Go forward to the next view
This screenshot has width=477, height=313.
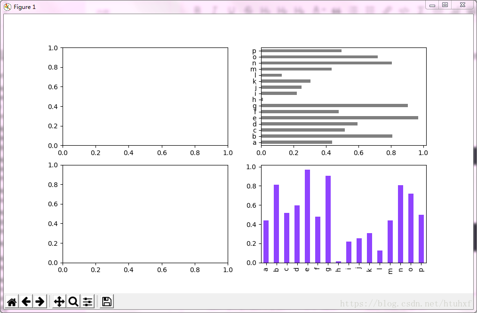[x=40, y=301]
